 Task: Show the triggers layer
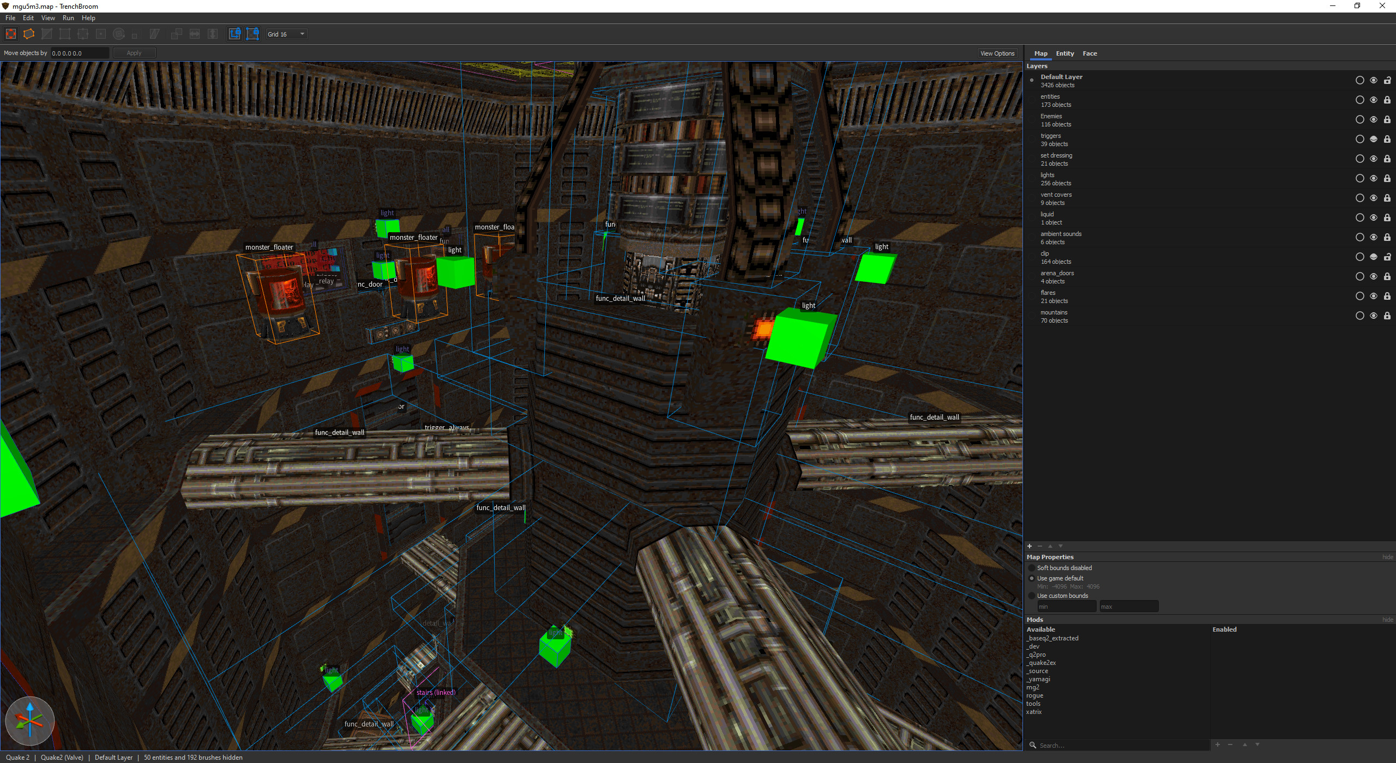[x=1374, y=139]
